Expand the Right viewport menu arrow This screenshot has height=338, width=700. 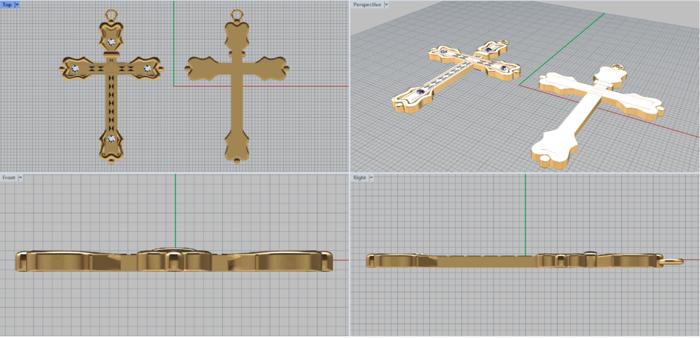coord(371,178)
